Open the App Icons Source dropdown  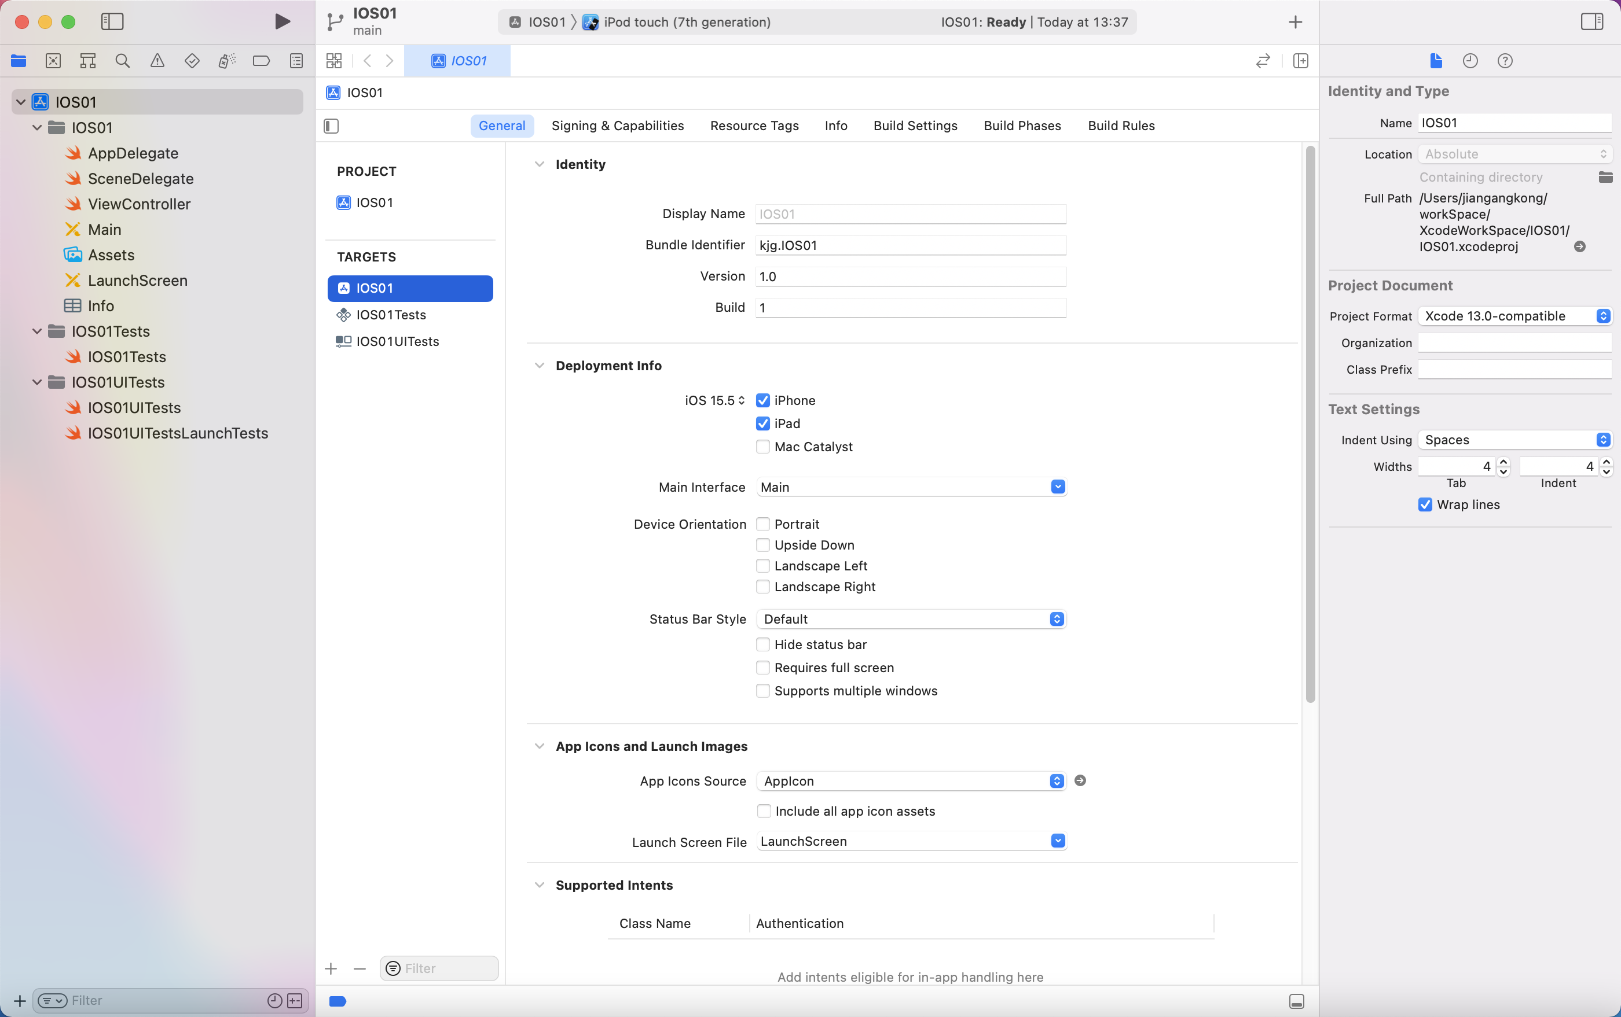pyautogui.click(x=911, y=781)
